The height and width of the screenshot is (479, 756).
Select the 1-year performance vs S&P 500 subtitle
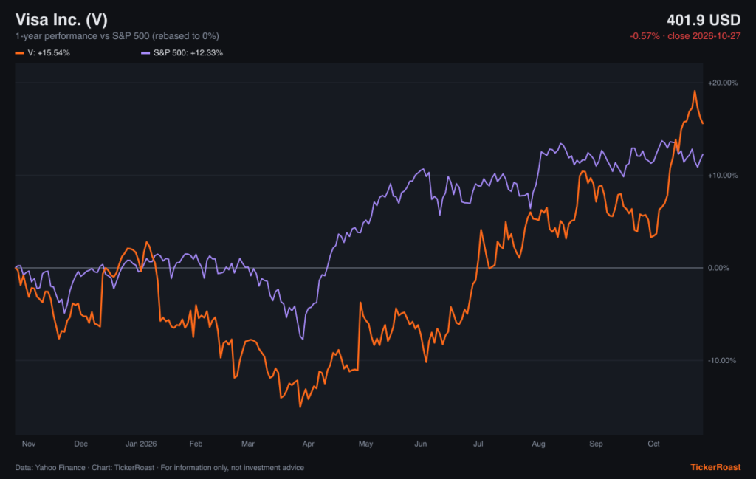point(117,36)
